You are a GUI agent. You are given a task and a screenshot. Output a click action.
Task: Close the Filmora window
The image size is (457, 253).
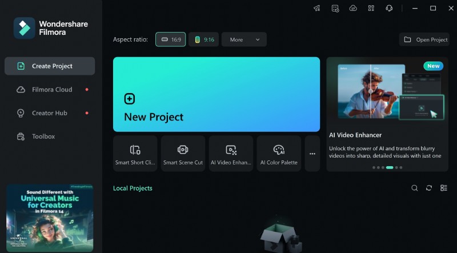click(451, 9)
